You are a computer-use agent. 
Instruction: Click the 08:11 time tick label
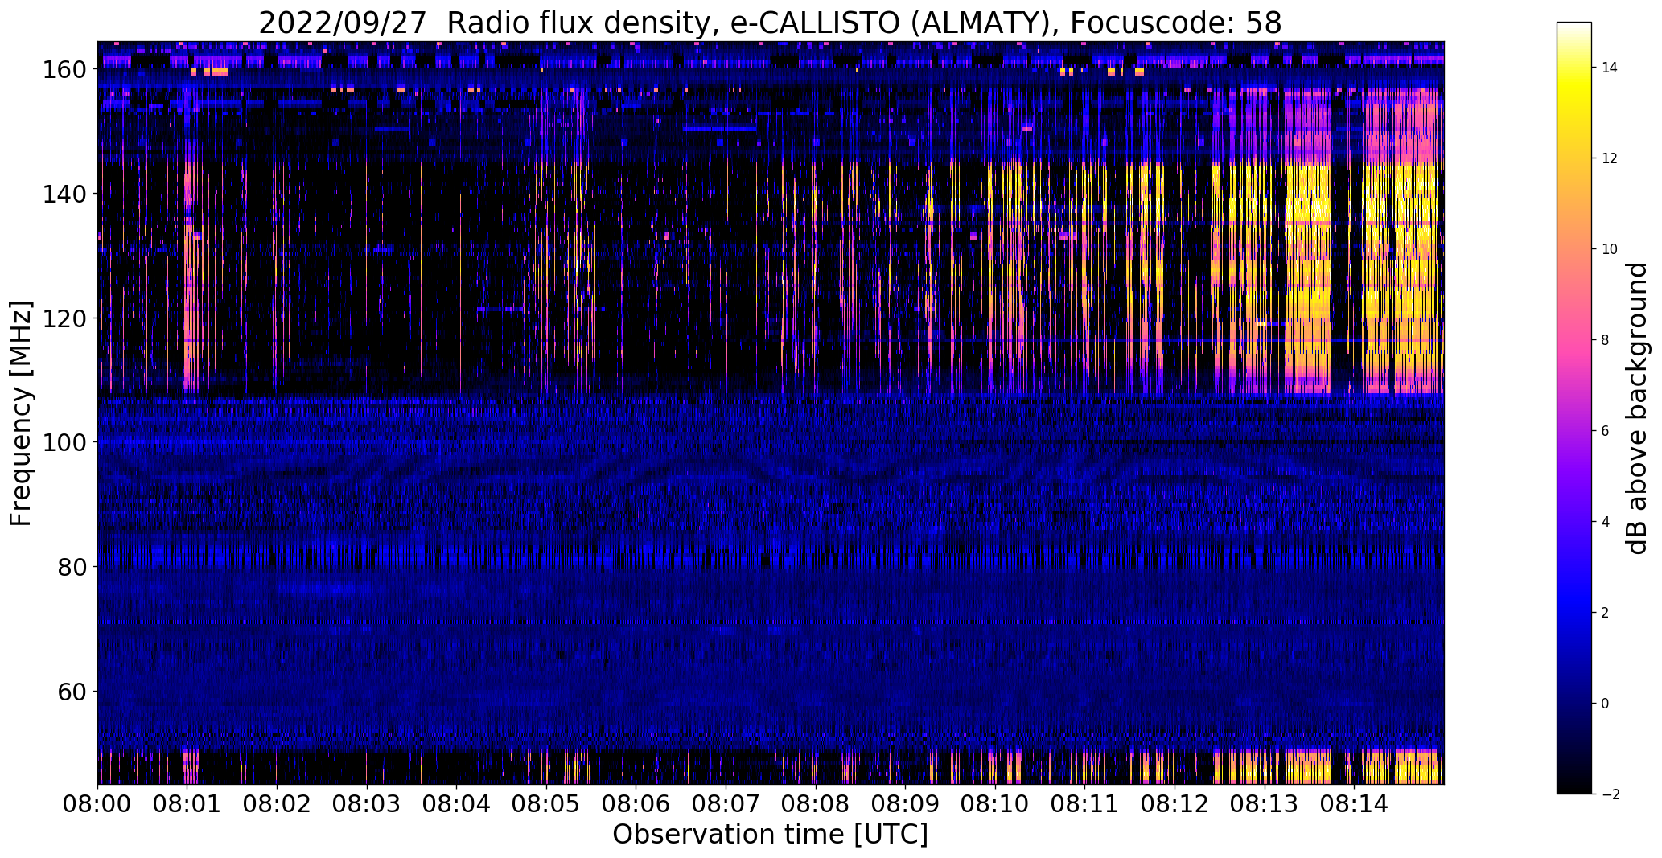[1084, 804]
